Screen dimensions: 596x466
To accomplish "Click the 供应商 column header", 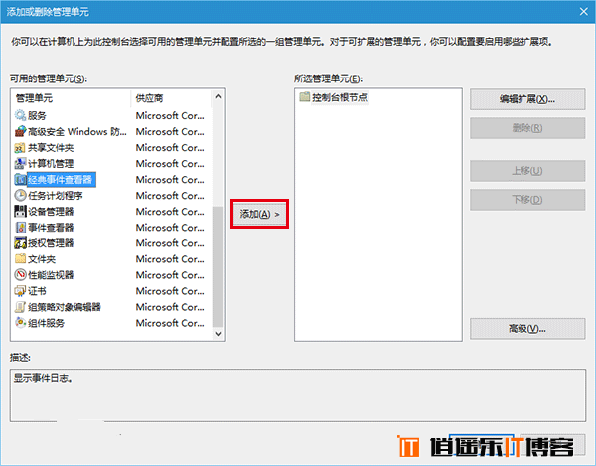I will (x=171, y=98).
